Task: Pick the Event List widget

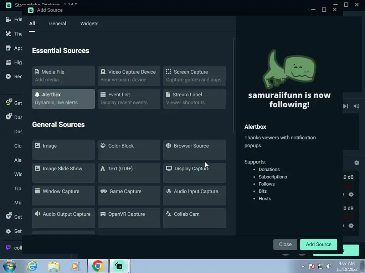Action: point(129,99)
